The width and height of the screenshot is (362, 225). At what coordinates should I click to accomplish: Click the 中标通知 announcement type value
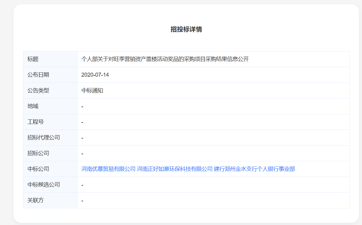point(92,90)
